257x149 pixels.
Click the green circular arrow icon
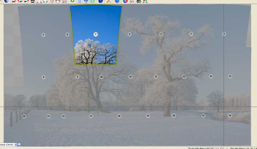72,1
